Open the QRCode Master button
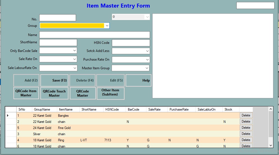This screenshot has width=279, height=155. [x=82, y=93]
